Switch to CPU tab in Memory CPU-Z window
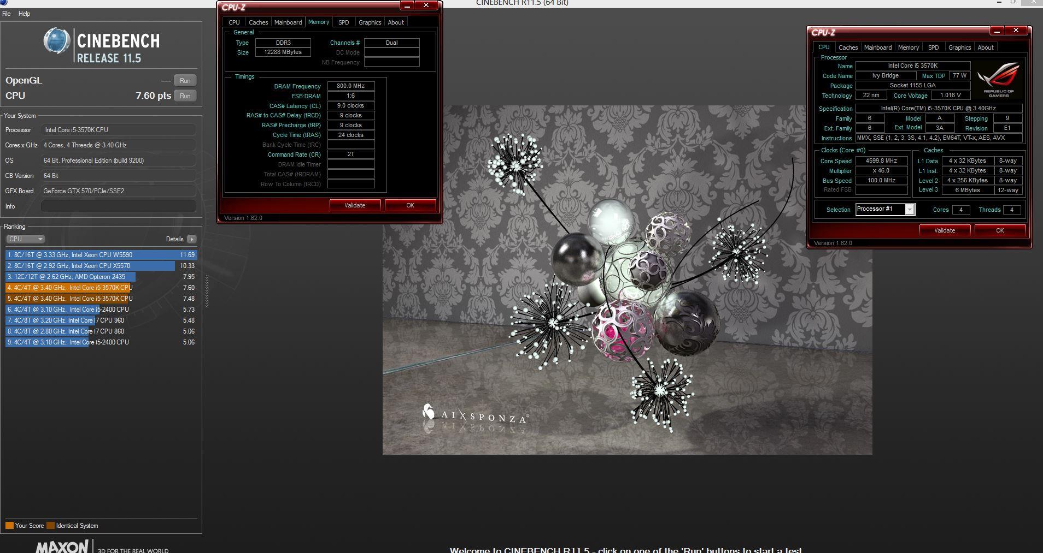The width and height of the screenshot is (1043, 553). click(x=234, y=22)
